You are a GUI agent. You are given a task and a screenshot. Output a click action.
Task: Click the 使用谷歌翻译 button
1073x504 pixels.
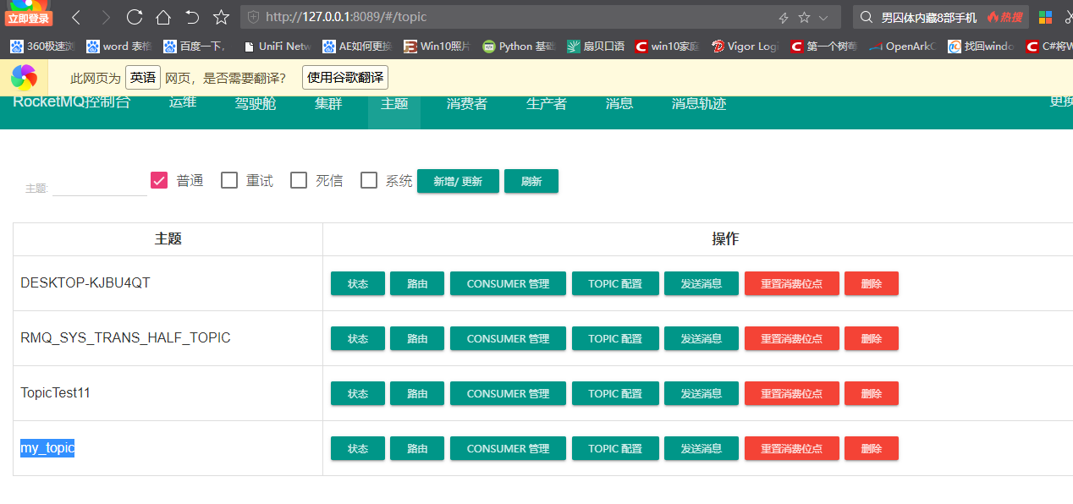click(x=344, y=77)
